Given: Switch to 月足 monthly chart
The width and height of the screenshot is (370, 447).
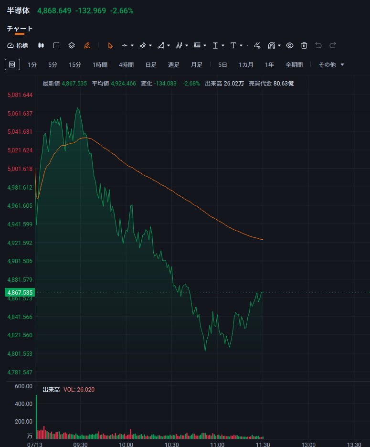Looking at the screenshot, I should click(197, 65).
